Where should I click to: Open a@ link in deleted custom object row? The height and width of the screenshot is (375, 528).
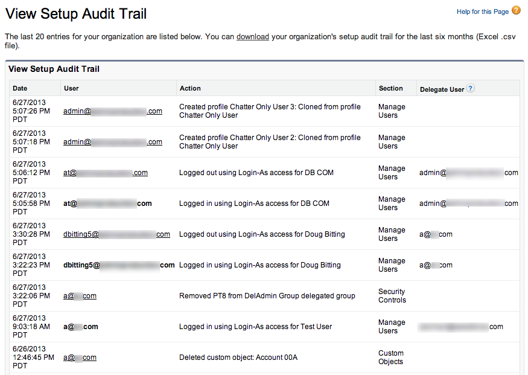coord(79,357)
